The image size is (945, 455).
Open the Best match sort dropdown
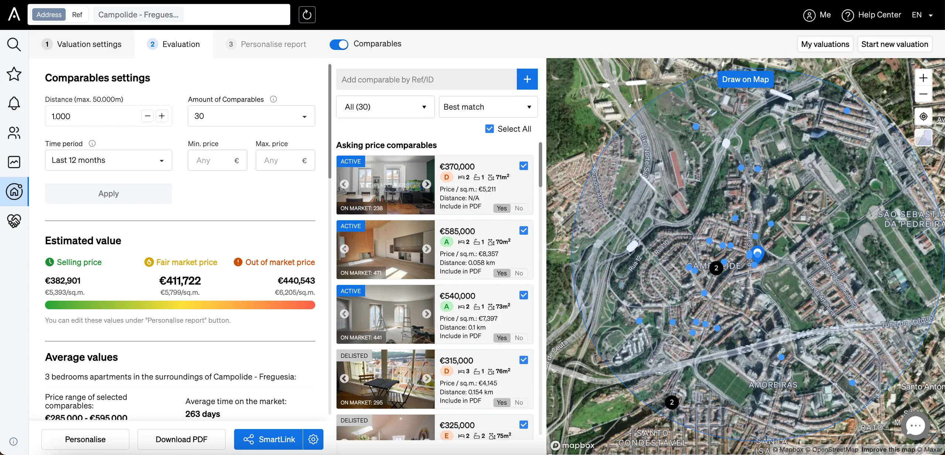pos(488,107)
